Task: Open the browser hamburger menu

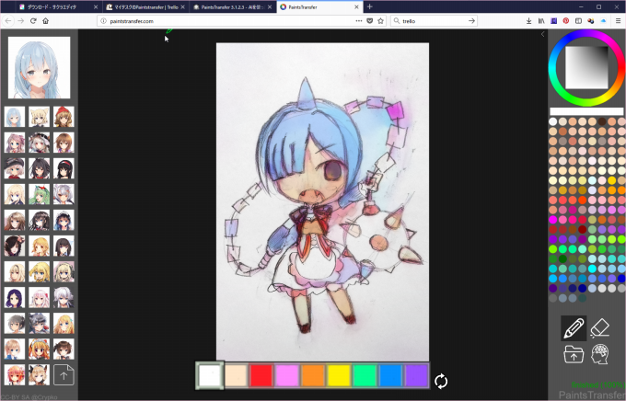Action: pos(618,21)
